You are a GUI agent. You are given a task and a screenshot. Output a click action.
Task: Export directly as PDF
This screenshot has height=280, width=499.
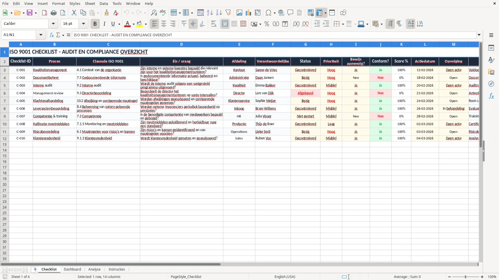pyautogui.click(x=44, y=13)
